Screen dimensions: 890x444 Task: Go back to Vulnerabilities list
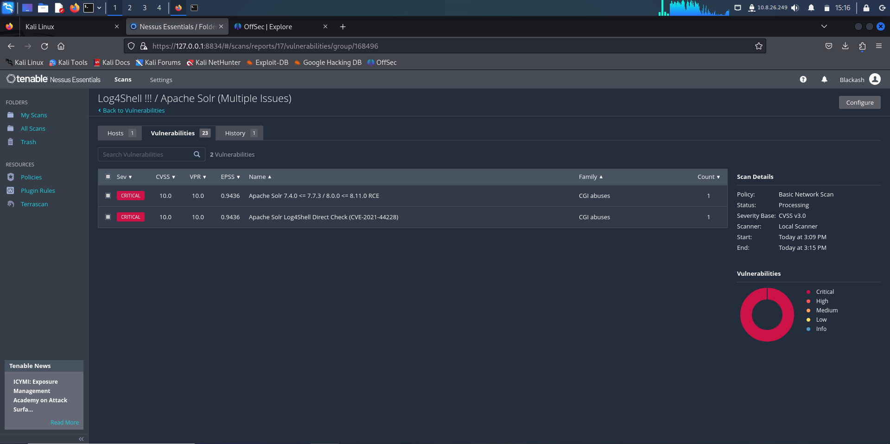point(132,110)
